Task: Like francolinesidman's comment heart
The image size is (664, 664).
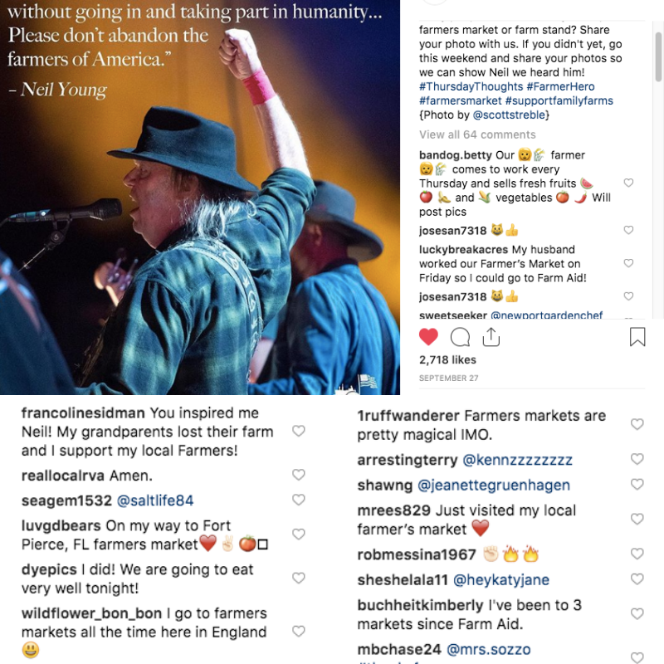Action: 299,431
